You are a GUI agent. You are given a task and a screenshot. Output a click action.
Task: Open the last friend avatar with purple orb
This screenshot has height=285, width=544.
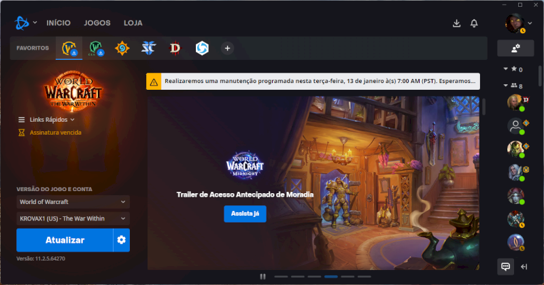coord(515,243)
